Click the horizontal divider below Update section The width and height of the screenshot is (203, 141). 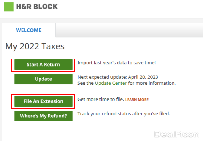point(105,91)
